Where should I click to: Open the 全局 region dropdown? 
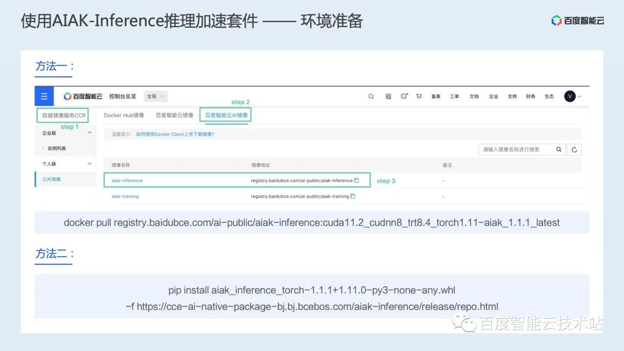click(x=155, y=97)
